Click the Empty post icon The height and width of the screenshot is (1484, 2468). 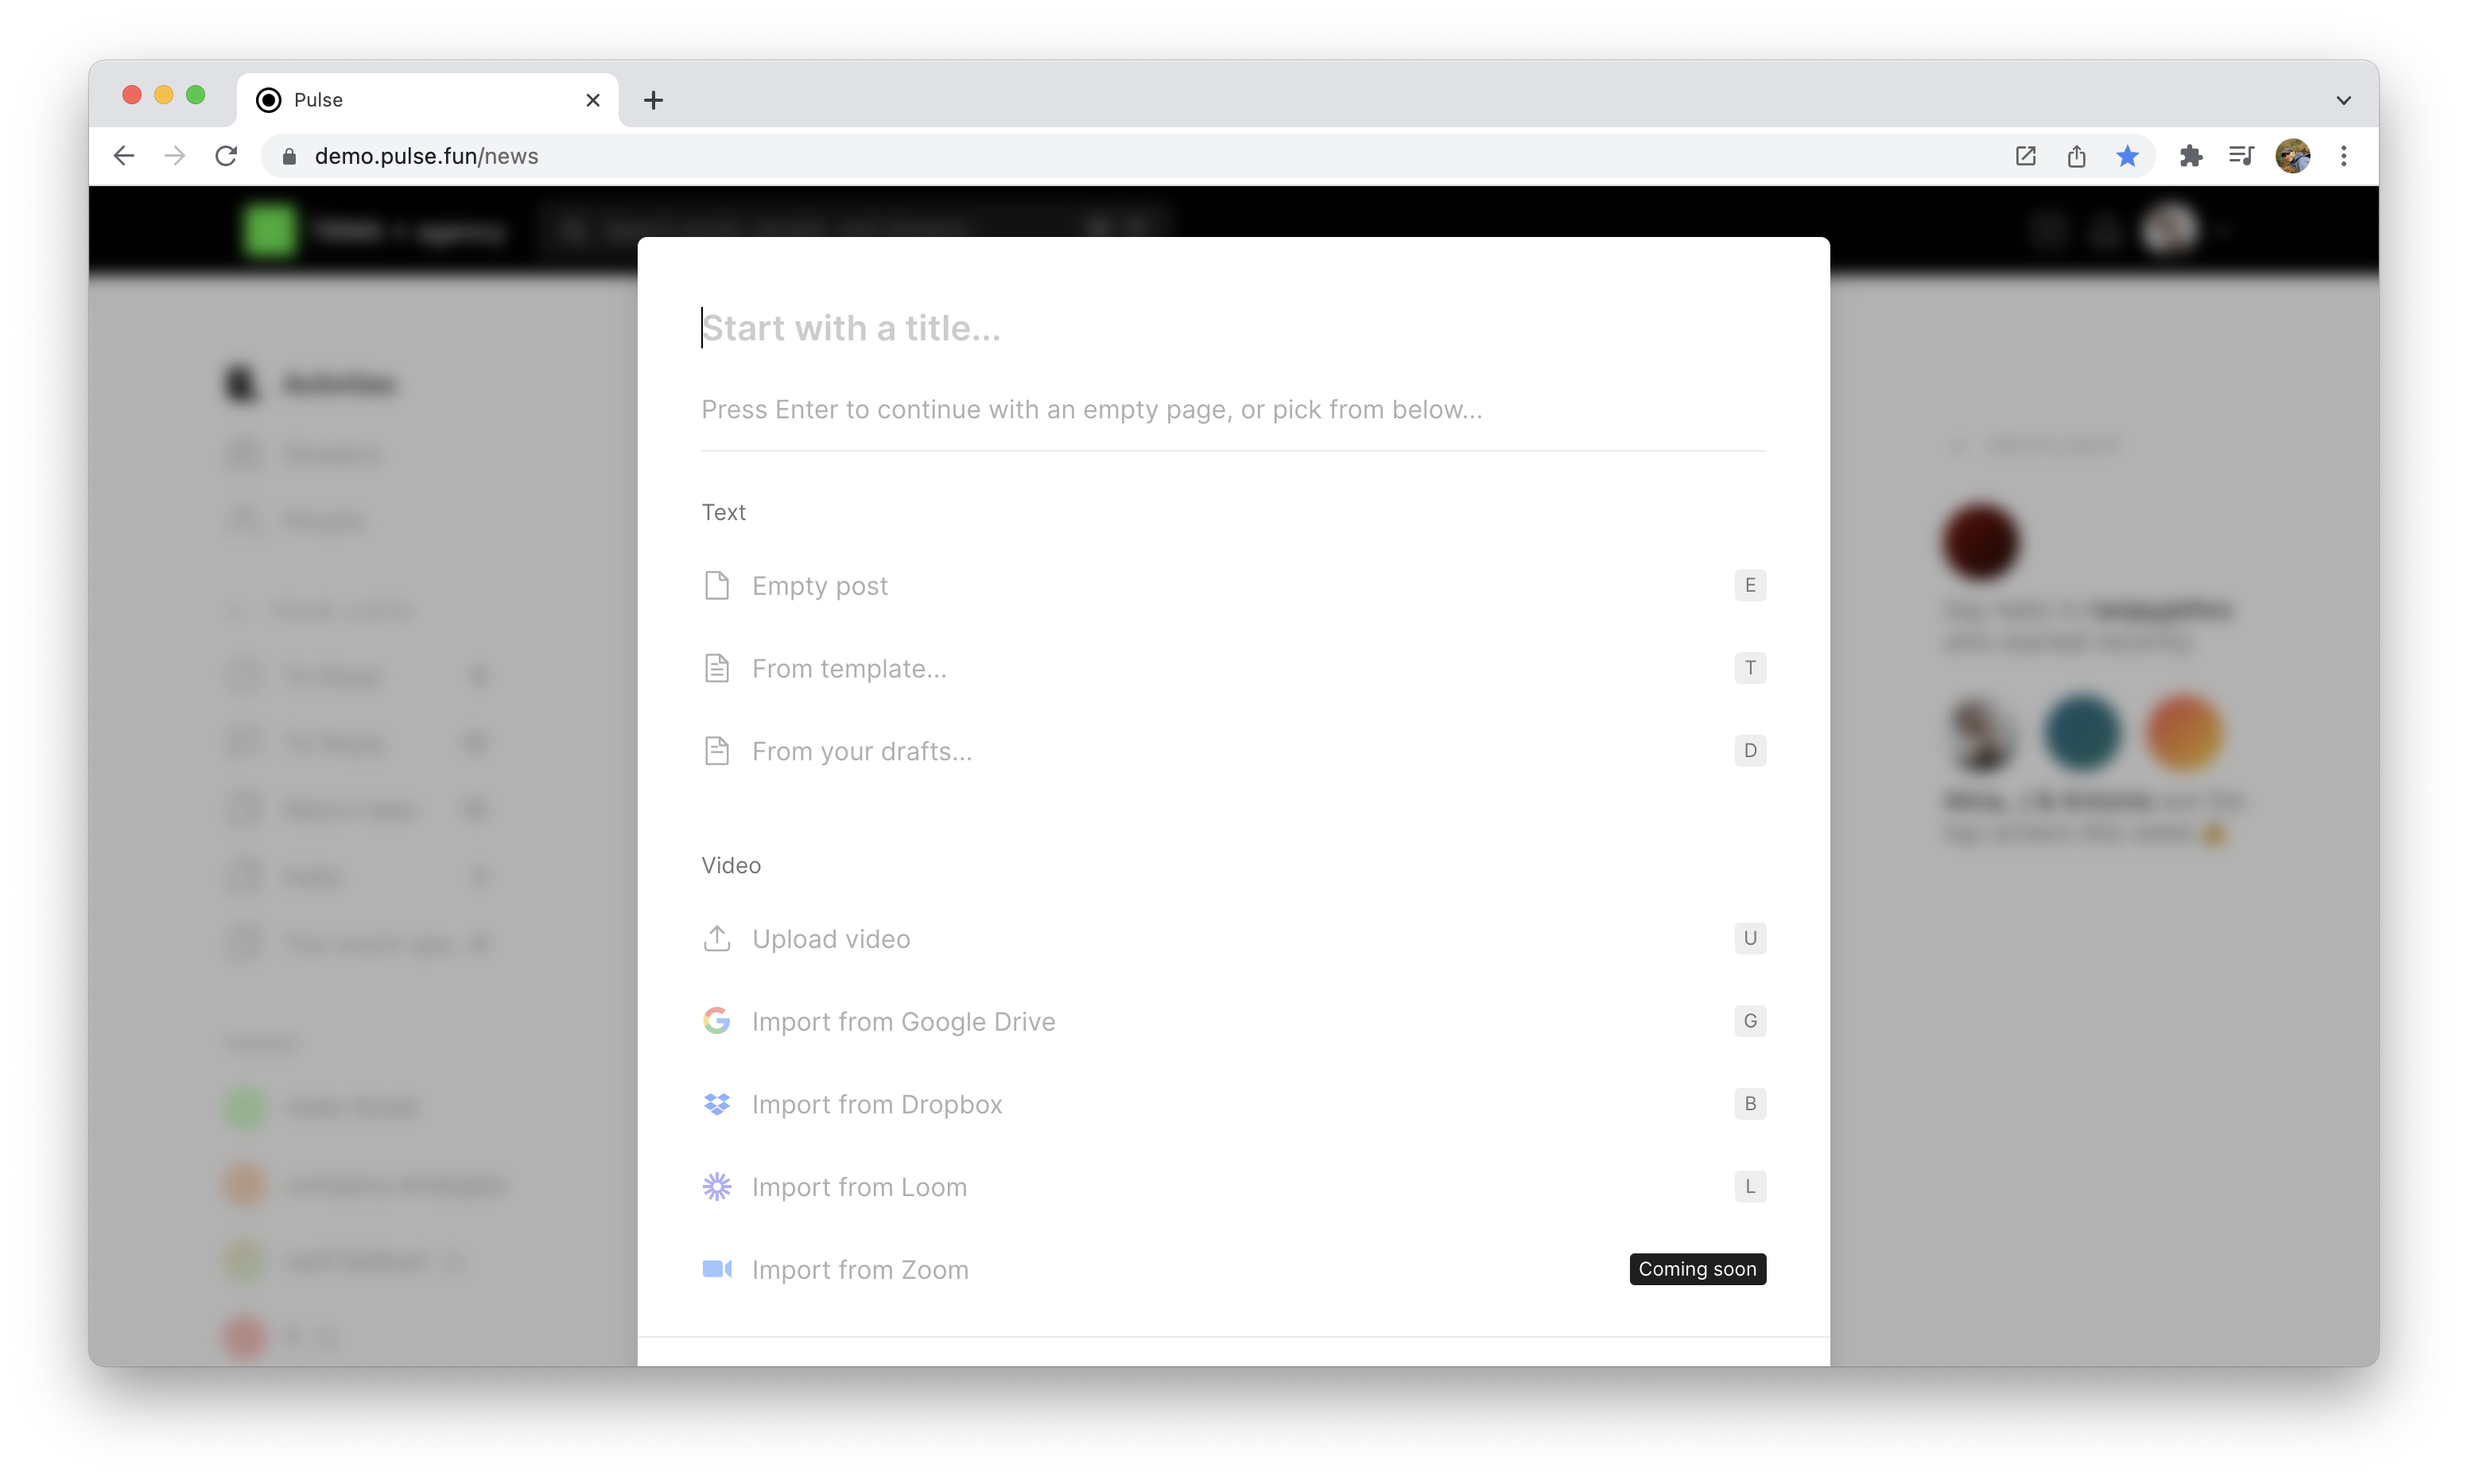click(x=716, y=585)
